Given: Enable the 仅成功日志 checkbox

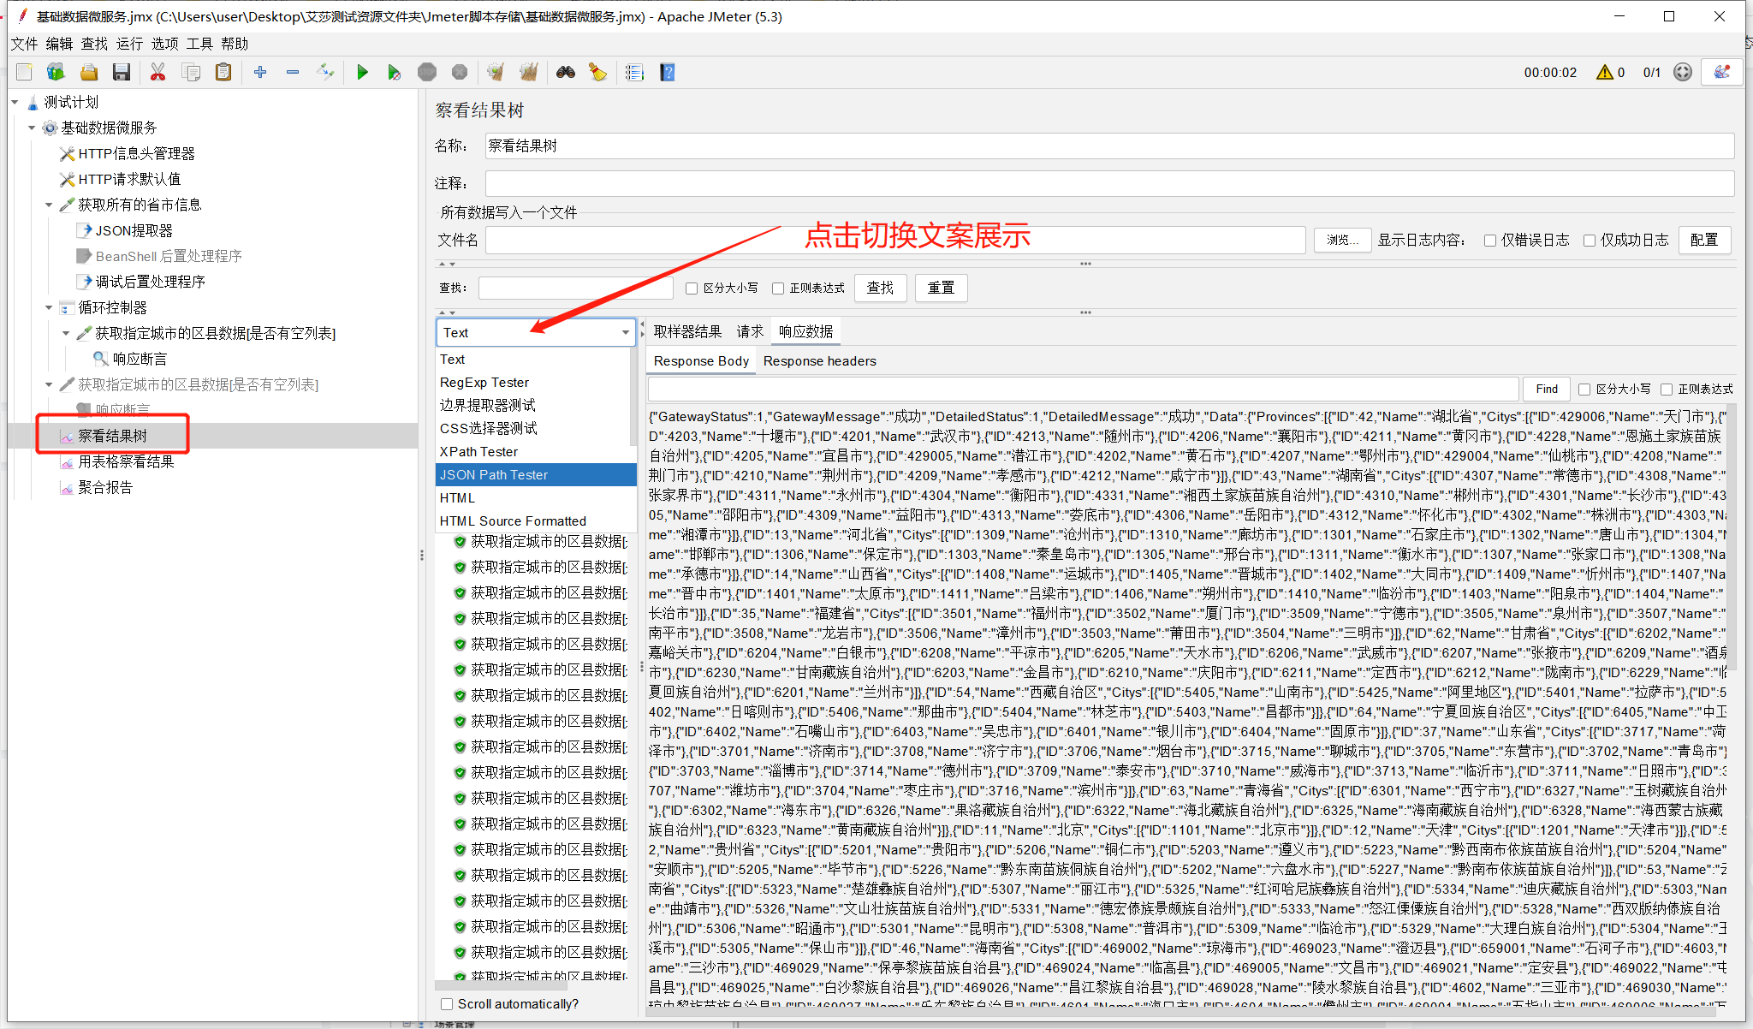Looking at the screenshot, I should (1590, 241).
